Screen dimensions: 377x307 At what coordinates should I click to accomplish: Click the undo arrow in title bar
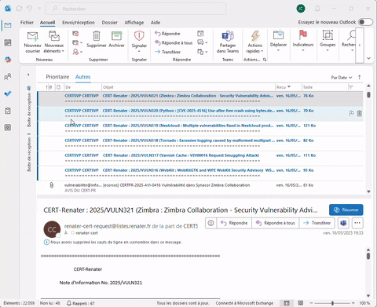(x=29, y=9)
